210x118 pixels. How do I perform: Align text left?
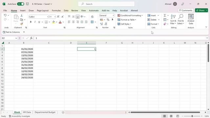tap(69, 22)
